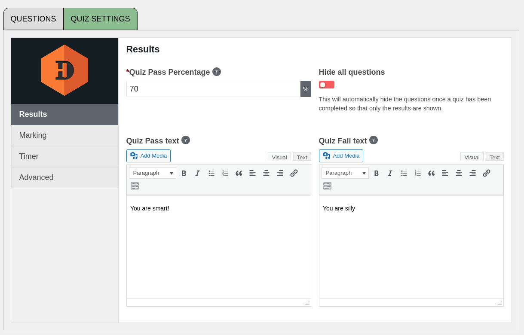The width and height of the screenshot is (524, 335).
Task: Insert bulleted list in Quiz Pass editor
Action: pos(211,173)
